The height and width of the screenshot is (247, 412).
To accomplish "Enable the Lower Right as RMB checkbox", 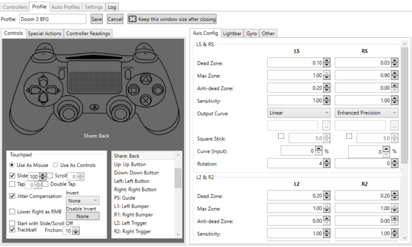I will pyautogui.click(x=12, y=211).
